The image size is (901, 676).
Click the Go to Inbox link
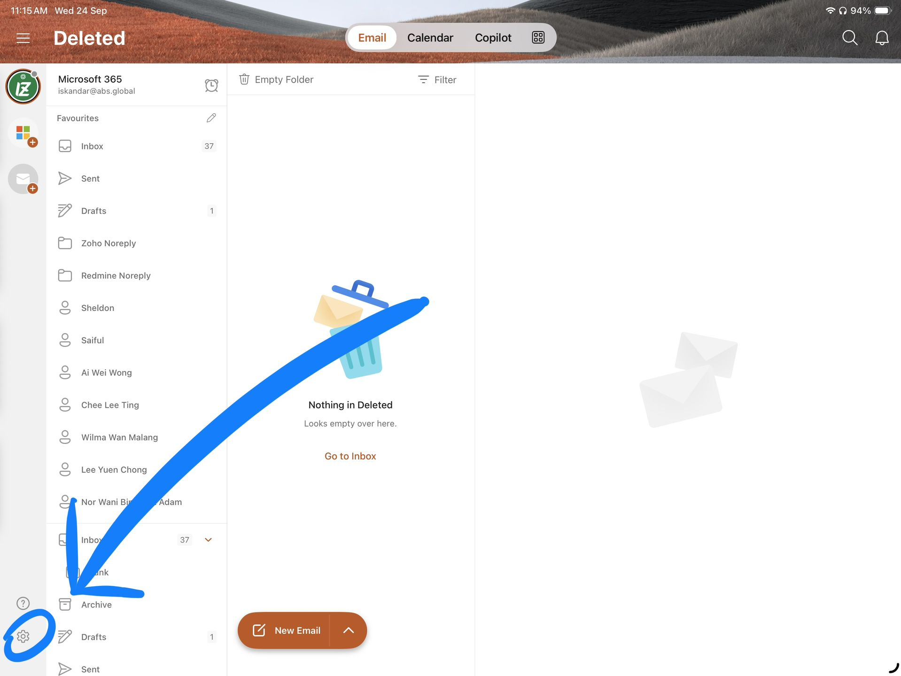350,456
